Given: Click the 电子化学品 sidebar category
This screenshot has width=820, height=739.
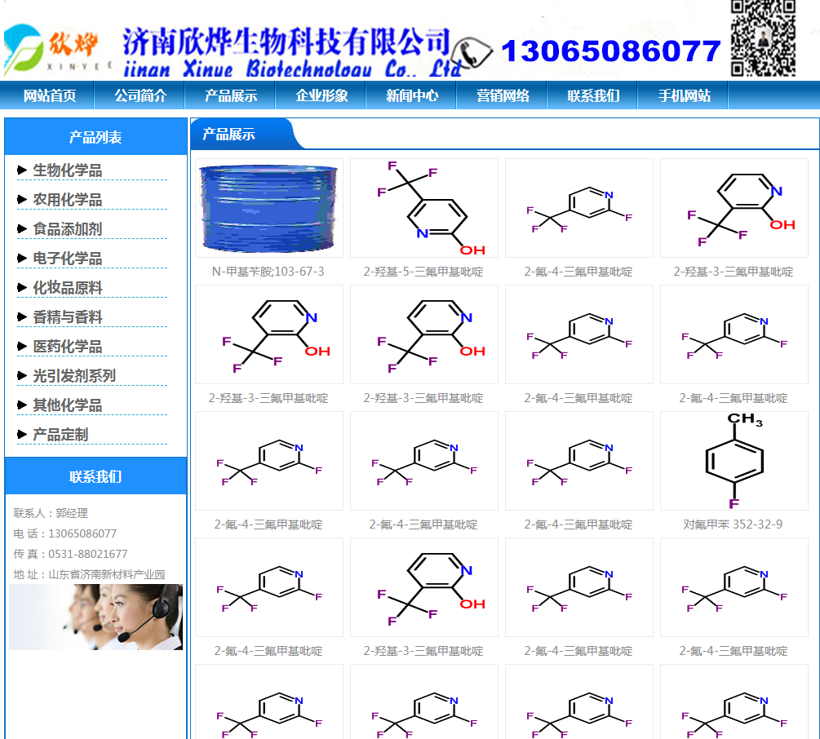Looking at the screenshot, I should pos(67,259).
